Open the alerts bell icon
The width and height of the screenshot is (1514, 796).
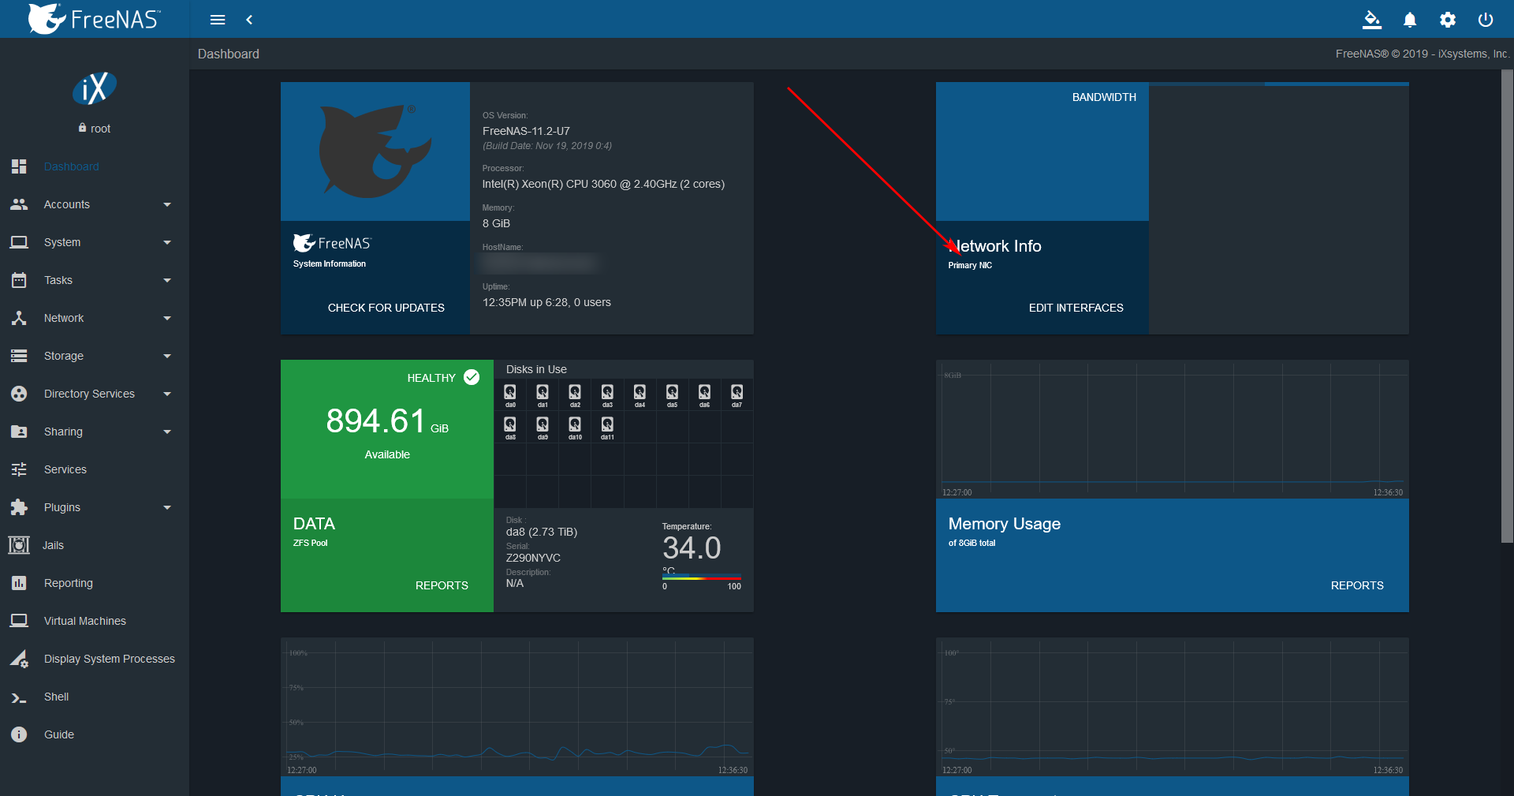click(x=1410, y=20)
